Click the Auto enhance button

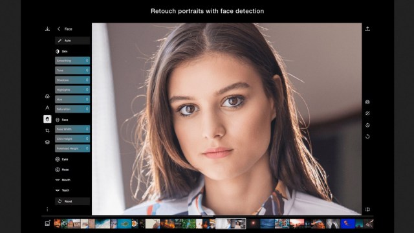(x=72, y=41)
